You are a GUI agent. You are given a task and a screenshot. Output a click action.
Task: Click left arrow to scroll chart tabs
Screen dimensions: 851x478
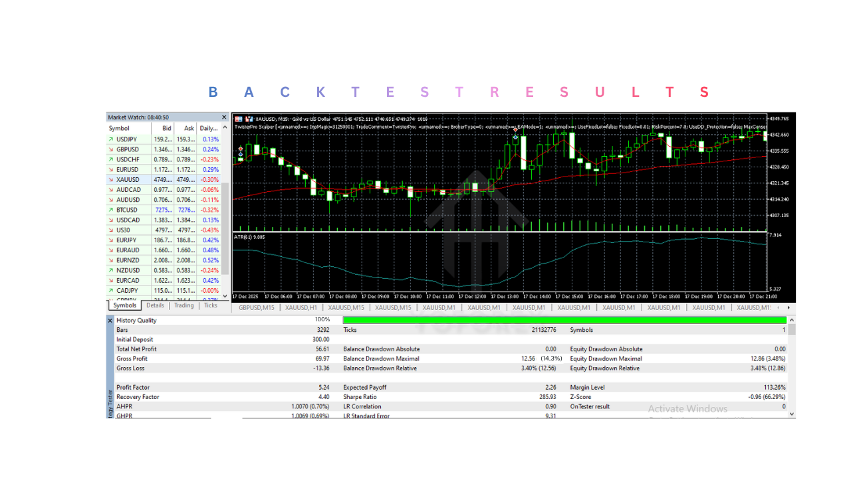[x=779, y=307]
